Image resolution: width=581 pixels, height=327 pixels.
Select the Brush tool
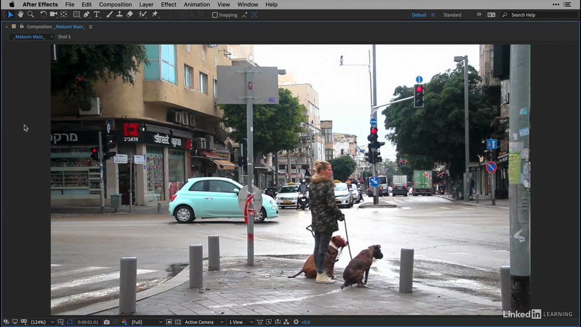point(109,15)
